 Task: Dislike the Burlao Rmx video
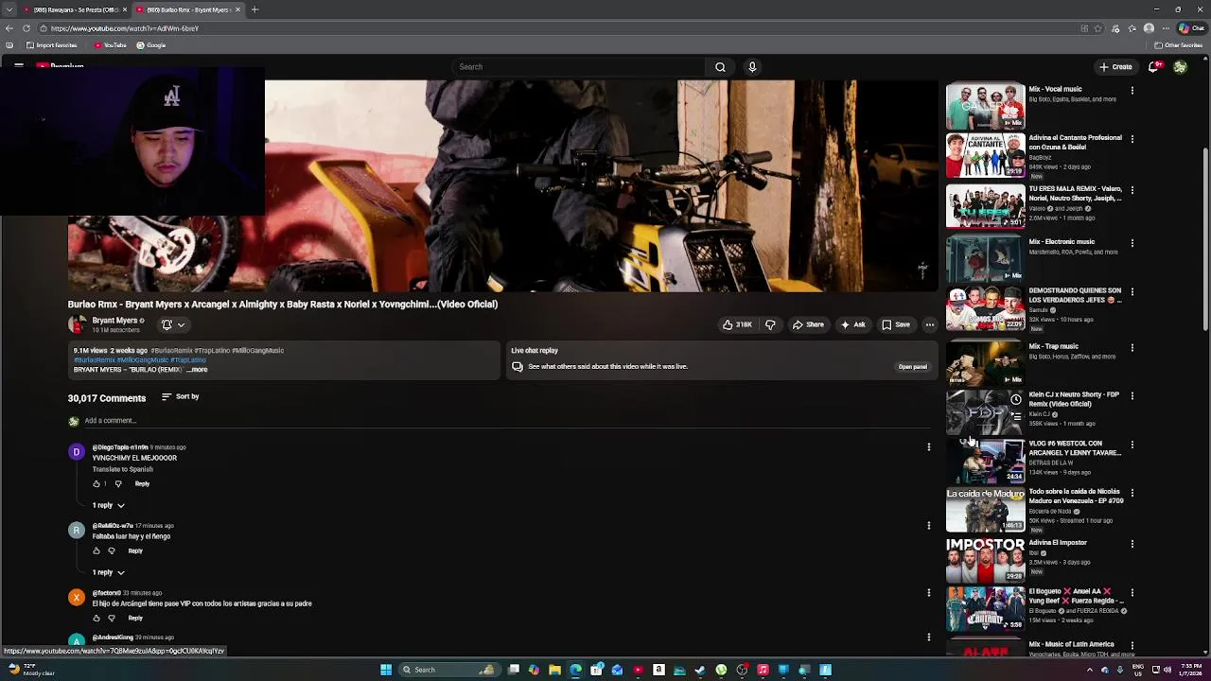[x=770, y=324]
